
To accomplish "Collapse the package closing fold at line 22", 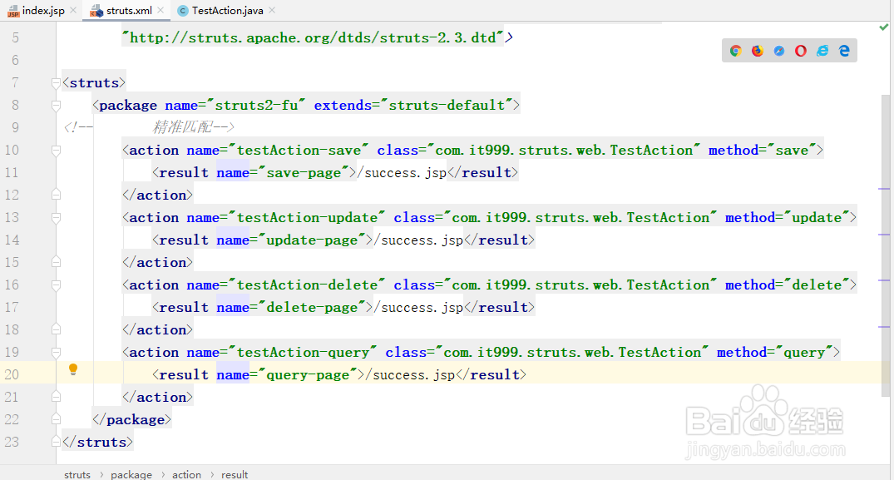I will [56, 419].
